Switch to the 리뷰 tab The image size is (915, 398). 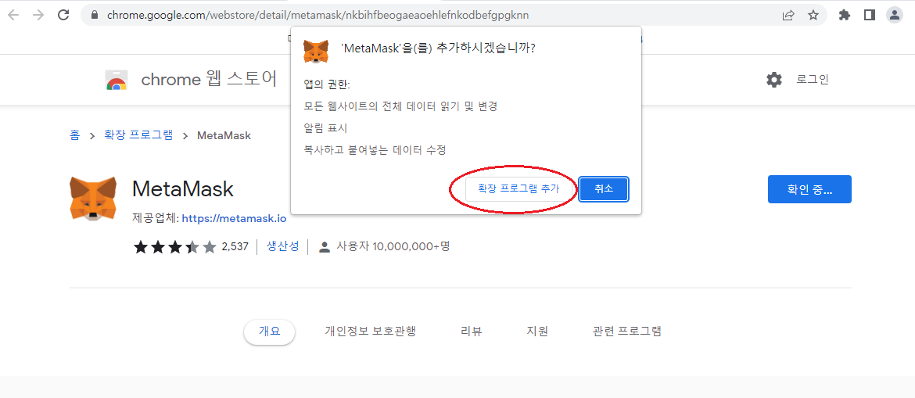pos(471,332)
